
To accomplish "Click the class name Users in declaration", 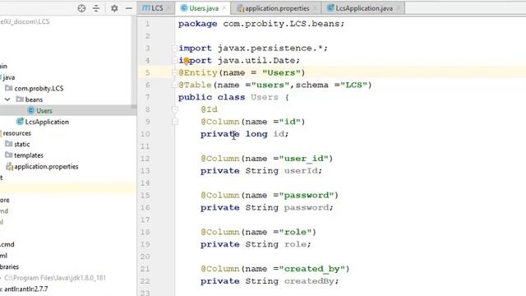I will pos(265,97).
